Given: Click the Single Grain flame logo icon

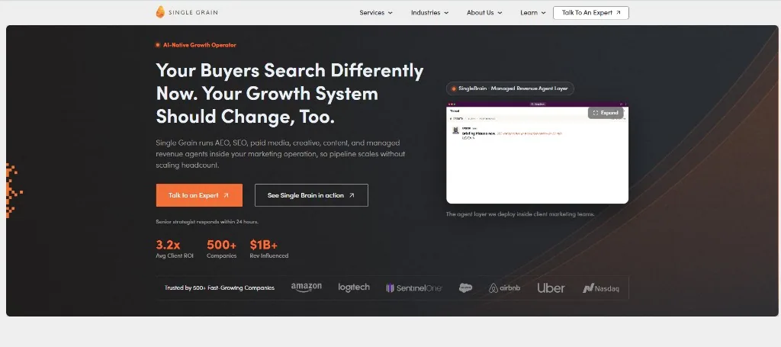Looking at the screenshot, I should point(160,12).
